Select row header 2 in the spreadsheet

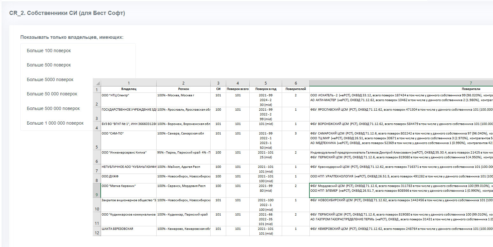[x=97, y=100]
